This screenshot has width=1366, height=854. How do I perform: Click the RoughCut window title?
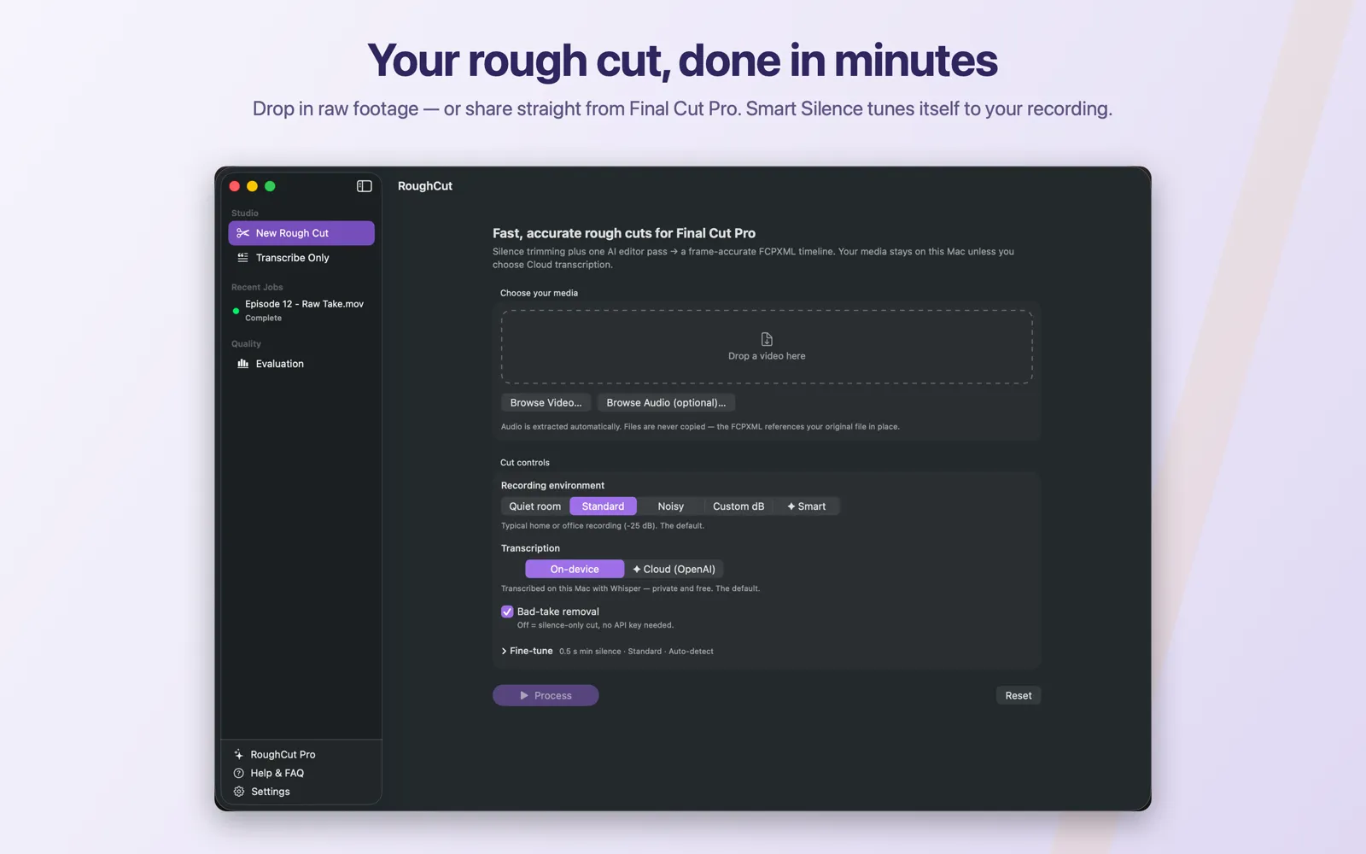click(x=425, y=186)
